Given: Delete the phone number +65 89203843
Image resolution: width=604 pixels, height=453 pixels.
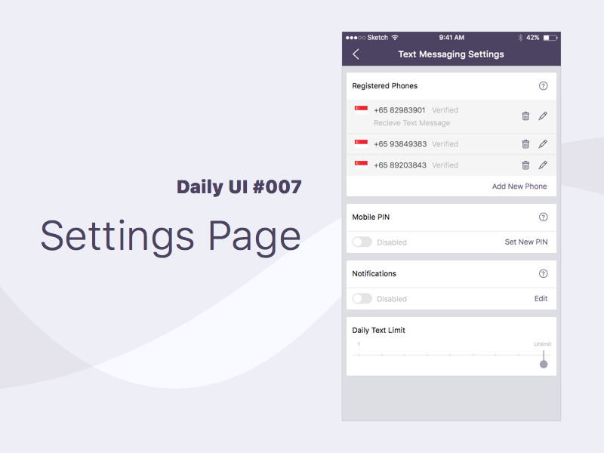Looking at the screenshot, I should (x=526, y=165).
